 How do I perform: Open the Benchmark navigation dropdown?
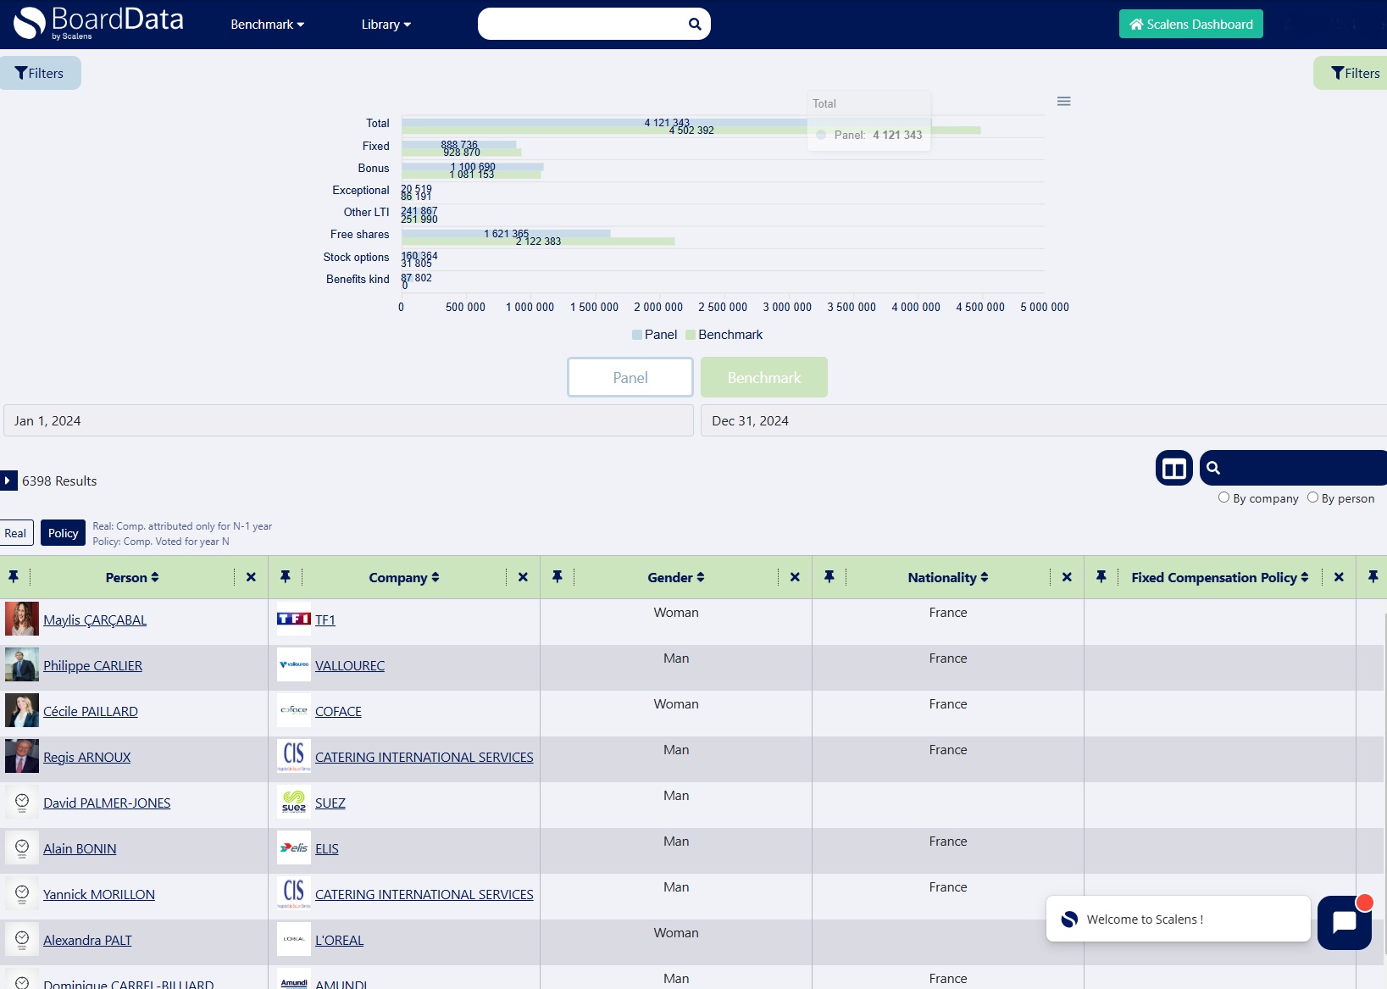click(x=267, y=24)
